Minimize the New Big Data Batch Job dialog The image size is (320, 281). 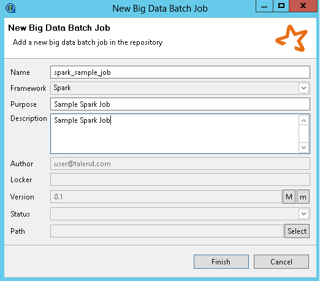click(x=264, y=6)
